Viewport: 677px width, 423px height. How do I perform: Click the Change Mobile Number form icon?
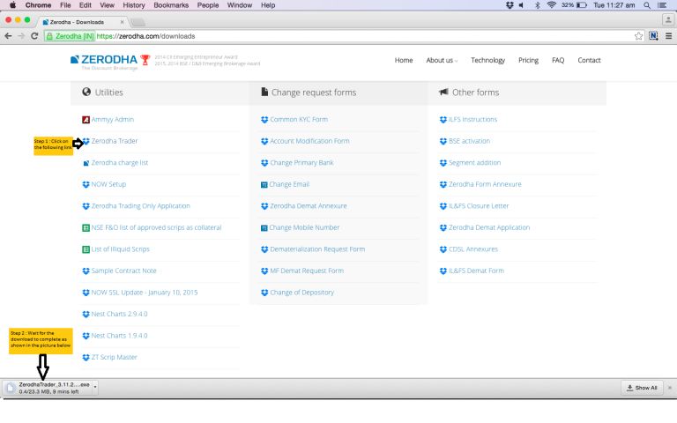point(264,227)
